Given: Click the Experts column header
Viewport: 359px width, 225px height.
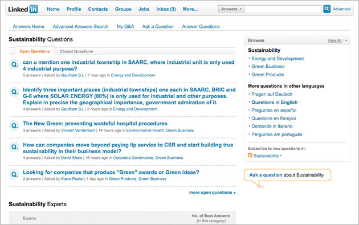Looking at the screenshot, I should pos(30,218).
